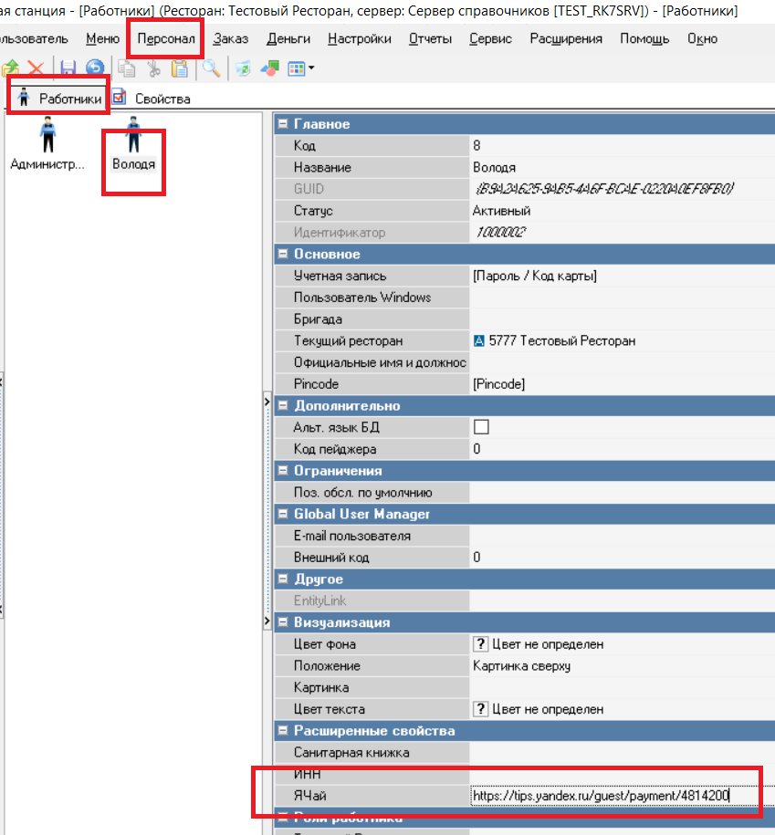Toggle the Альт. язык БД checkbox
The width and height of the screenshot is (775, 835).
[x=481, y=427]
